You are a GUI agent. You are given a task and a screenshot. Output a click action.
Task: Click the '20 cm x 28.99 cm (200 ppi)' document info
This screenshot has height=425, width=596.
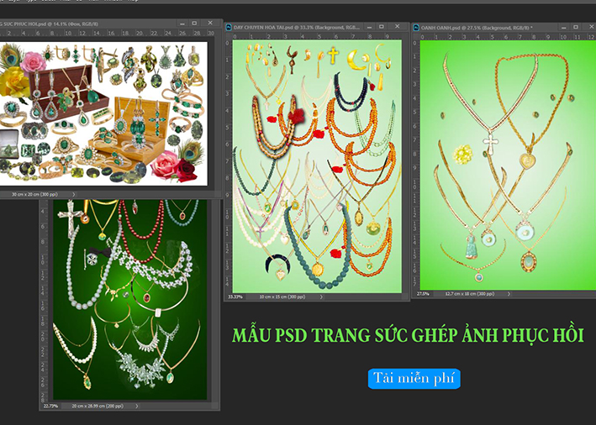coord(98,406)
